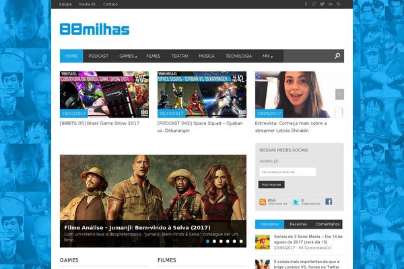404x269 pixels.
Task: Click the 18/10/2017 date badge
Action: coord(73,114)
